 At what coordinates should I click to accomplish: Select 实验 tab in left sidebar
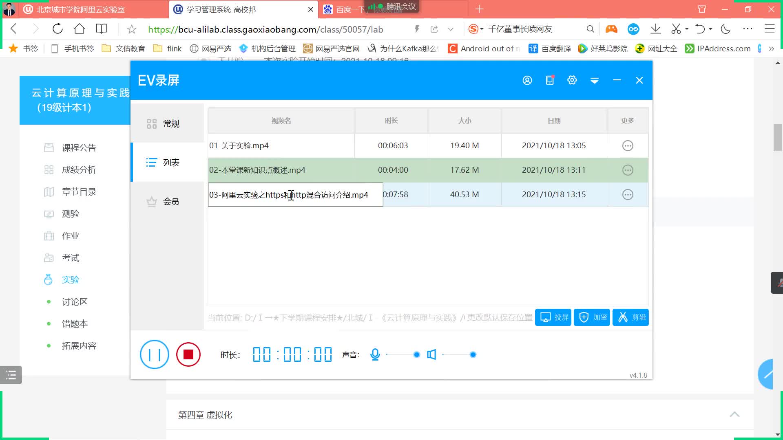click(71, 279)
